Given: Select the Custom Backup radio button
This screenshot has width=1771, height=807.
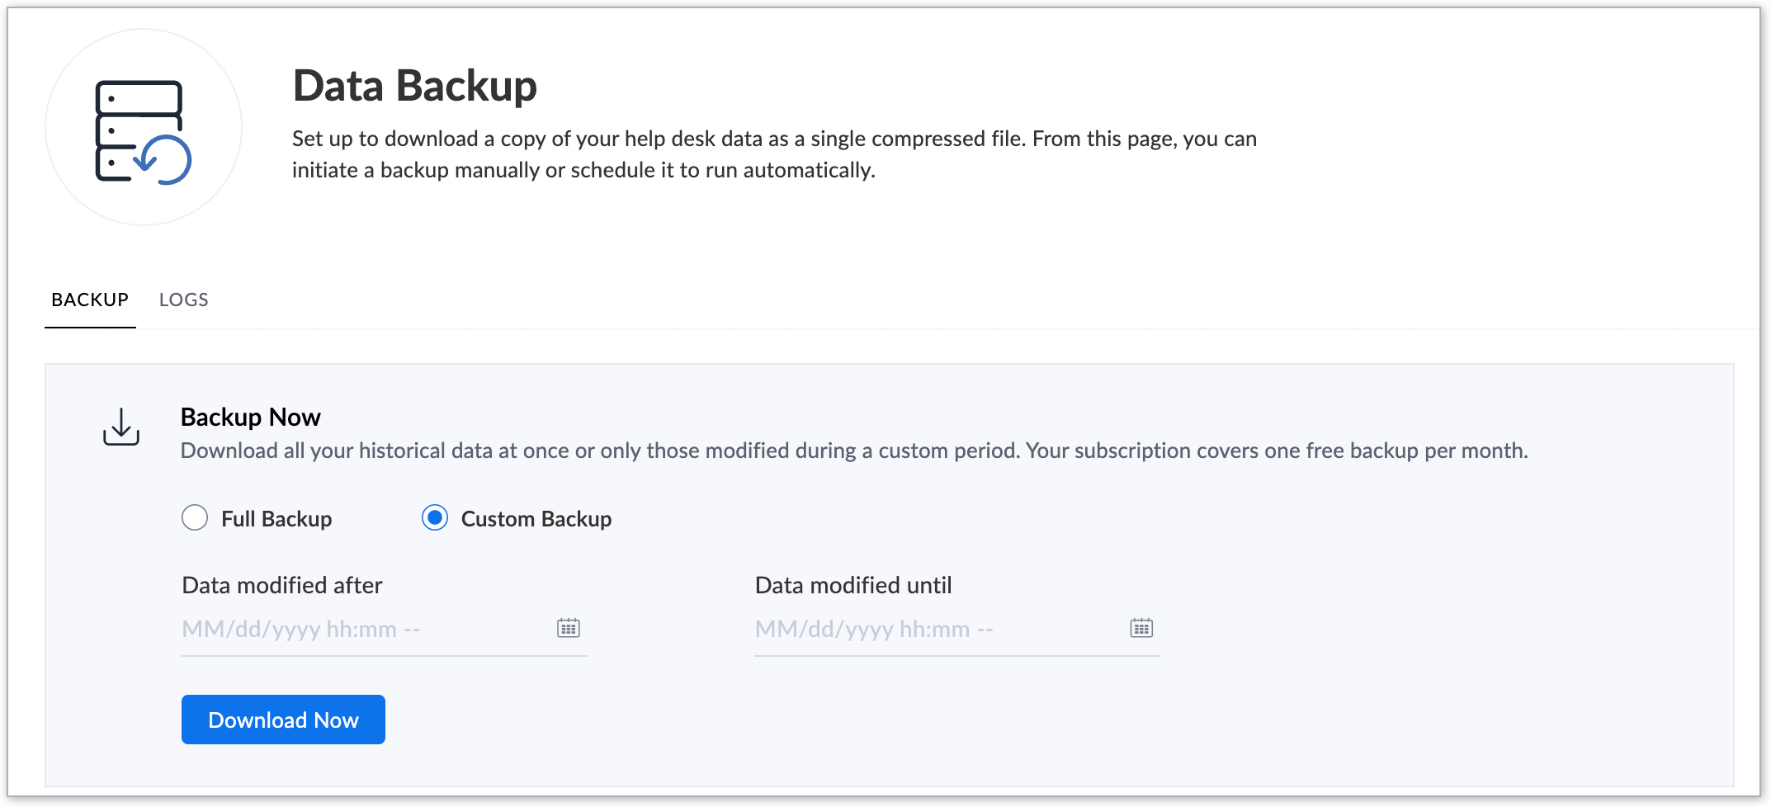Looking at the screenshot, I should pos(435,518).
